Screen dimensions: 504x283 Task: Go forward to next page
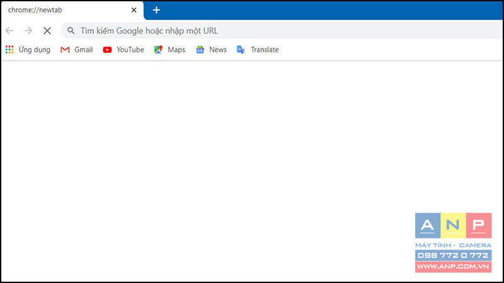(x=28, y=31)
